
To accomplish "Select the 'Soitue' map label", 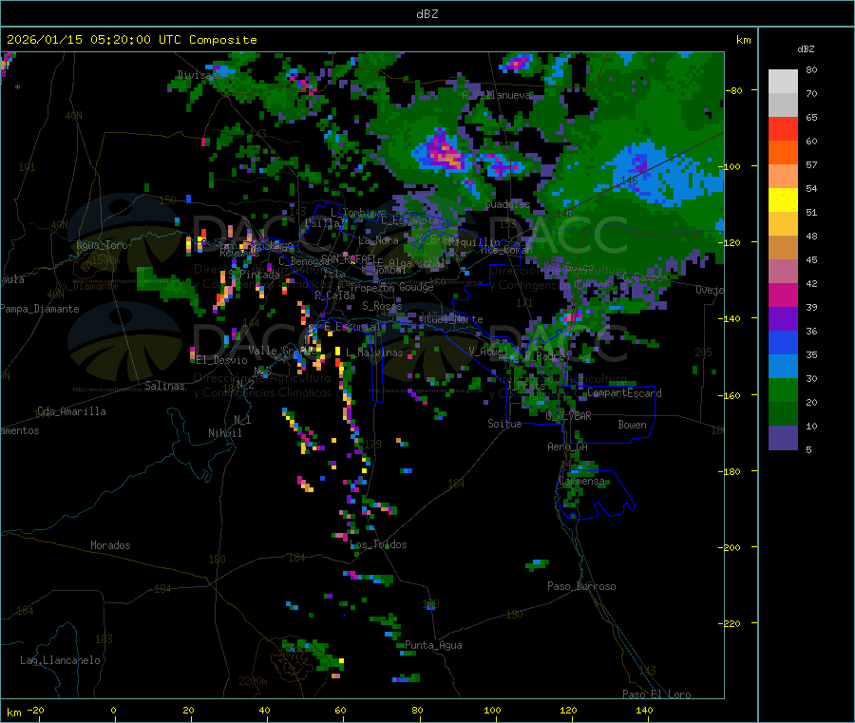I will point(504,424).
